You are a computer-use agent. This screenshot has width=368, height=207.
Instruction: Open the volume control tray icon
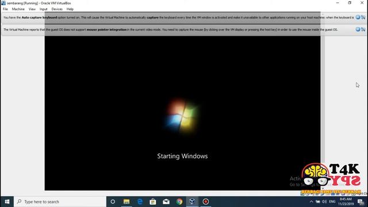[x=324, y=202]
